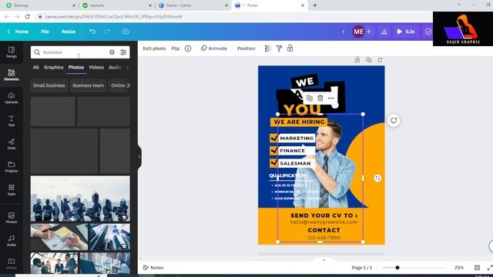This screenshot has height=277, width=493.
Task: Select the hands with documents photo
Action: [59, 237]
